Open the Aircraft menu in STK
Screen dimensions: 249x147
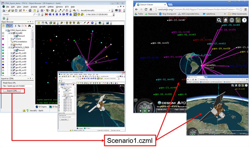(x=42, y=7)
